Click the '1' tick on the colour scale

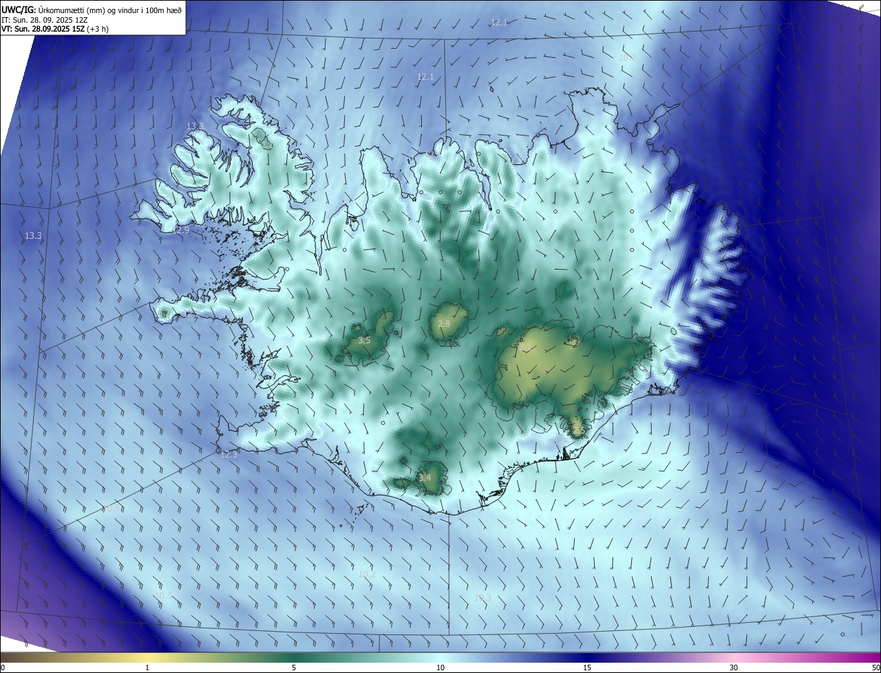[x=147, y=667]
